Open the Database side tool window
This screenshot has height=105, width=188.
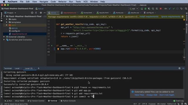pos(187,29)
